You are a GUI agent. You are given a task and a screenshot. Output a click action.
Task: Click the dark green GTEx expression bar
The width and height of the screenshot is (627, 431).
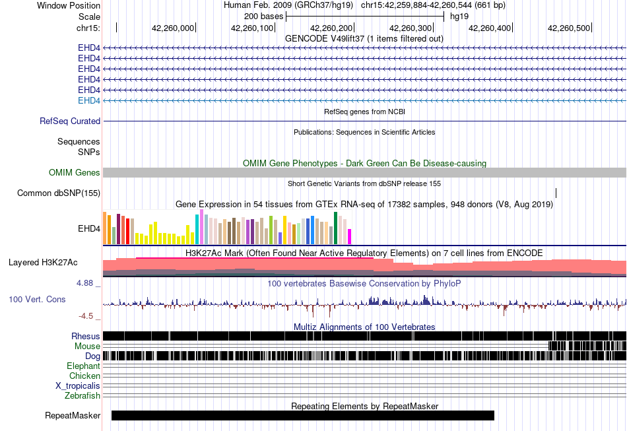click(x=335, y=228)
